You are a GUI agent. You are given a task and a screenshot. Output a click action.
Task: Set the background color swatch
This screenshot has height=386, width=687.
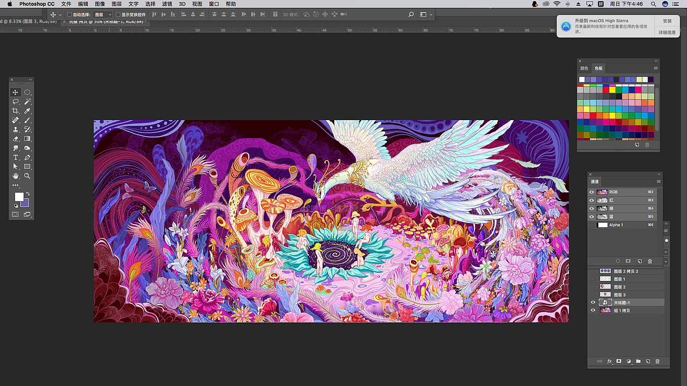click(x=25, y=202)
